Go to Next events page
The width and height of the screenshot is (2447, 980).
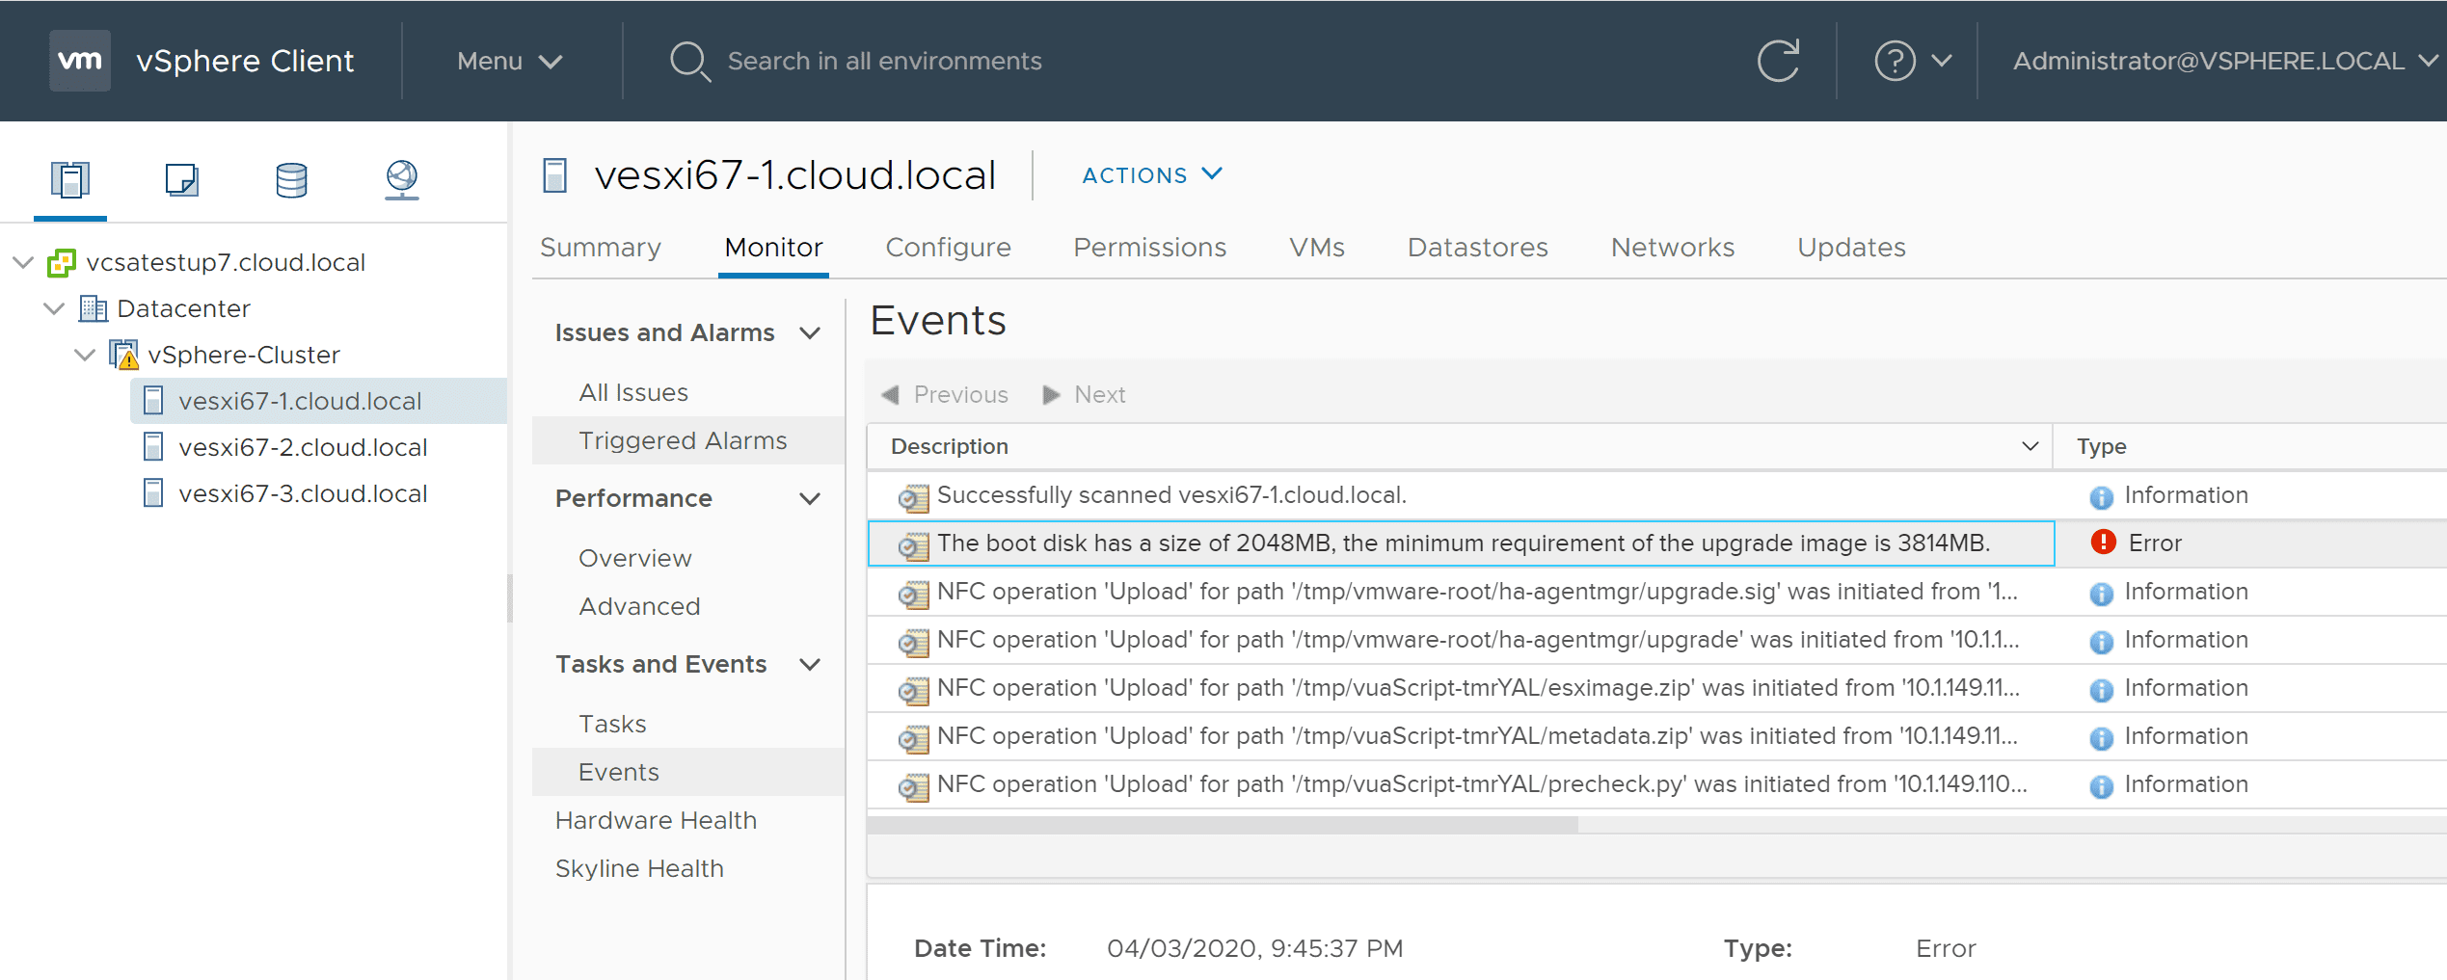[x=1086, y=395]
